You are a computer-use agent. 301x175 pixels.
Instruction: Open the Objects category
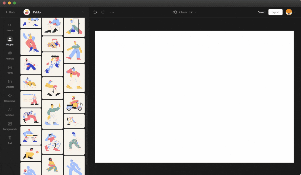(10, 83)
